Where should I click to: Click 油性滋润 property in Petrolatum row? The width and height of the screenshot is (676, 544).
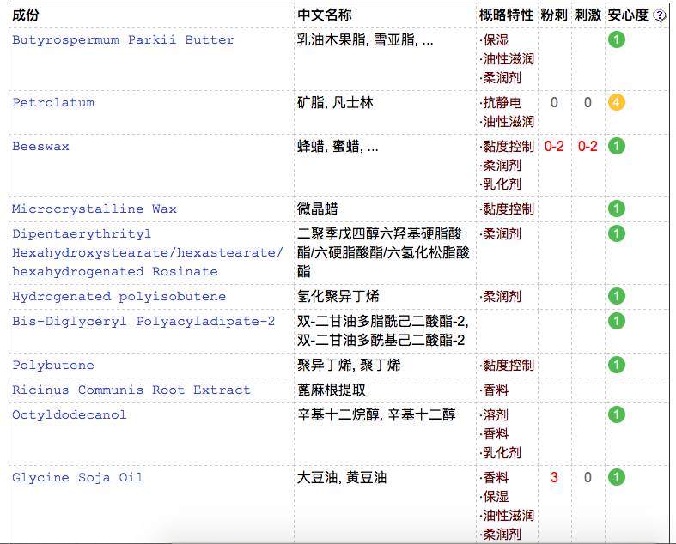pyautogui.click(x=507, y=122)
